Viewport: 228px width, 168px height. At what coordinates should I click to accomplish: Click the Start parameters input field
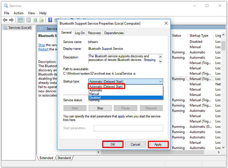(128, 128)
